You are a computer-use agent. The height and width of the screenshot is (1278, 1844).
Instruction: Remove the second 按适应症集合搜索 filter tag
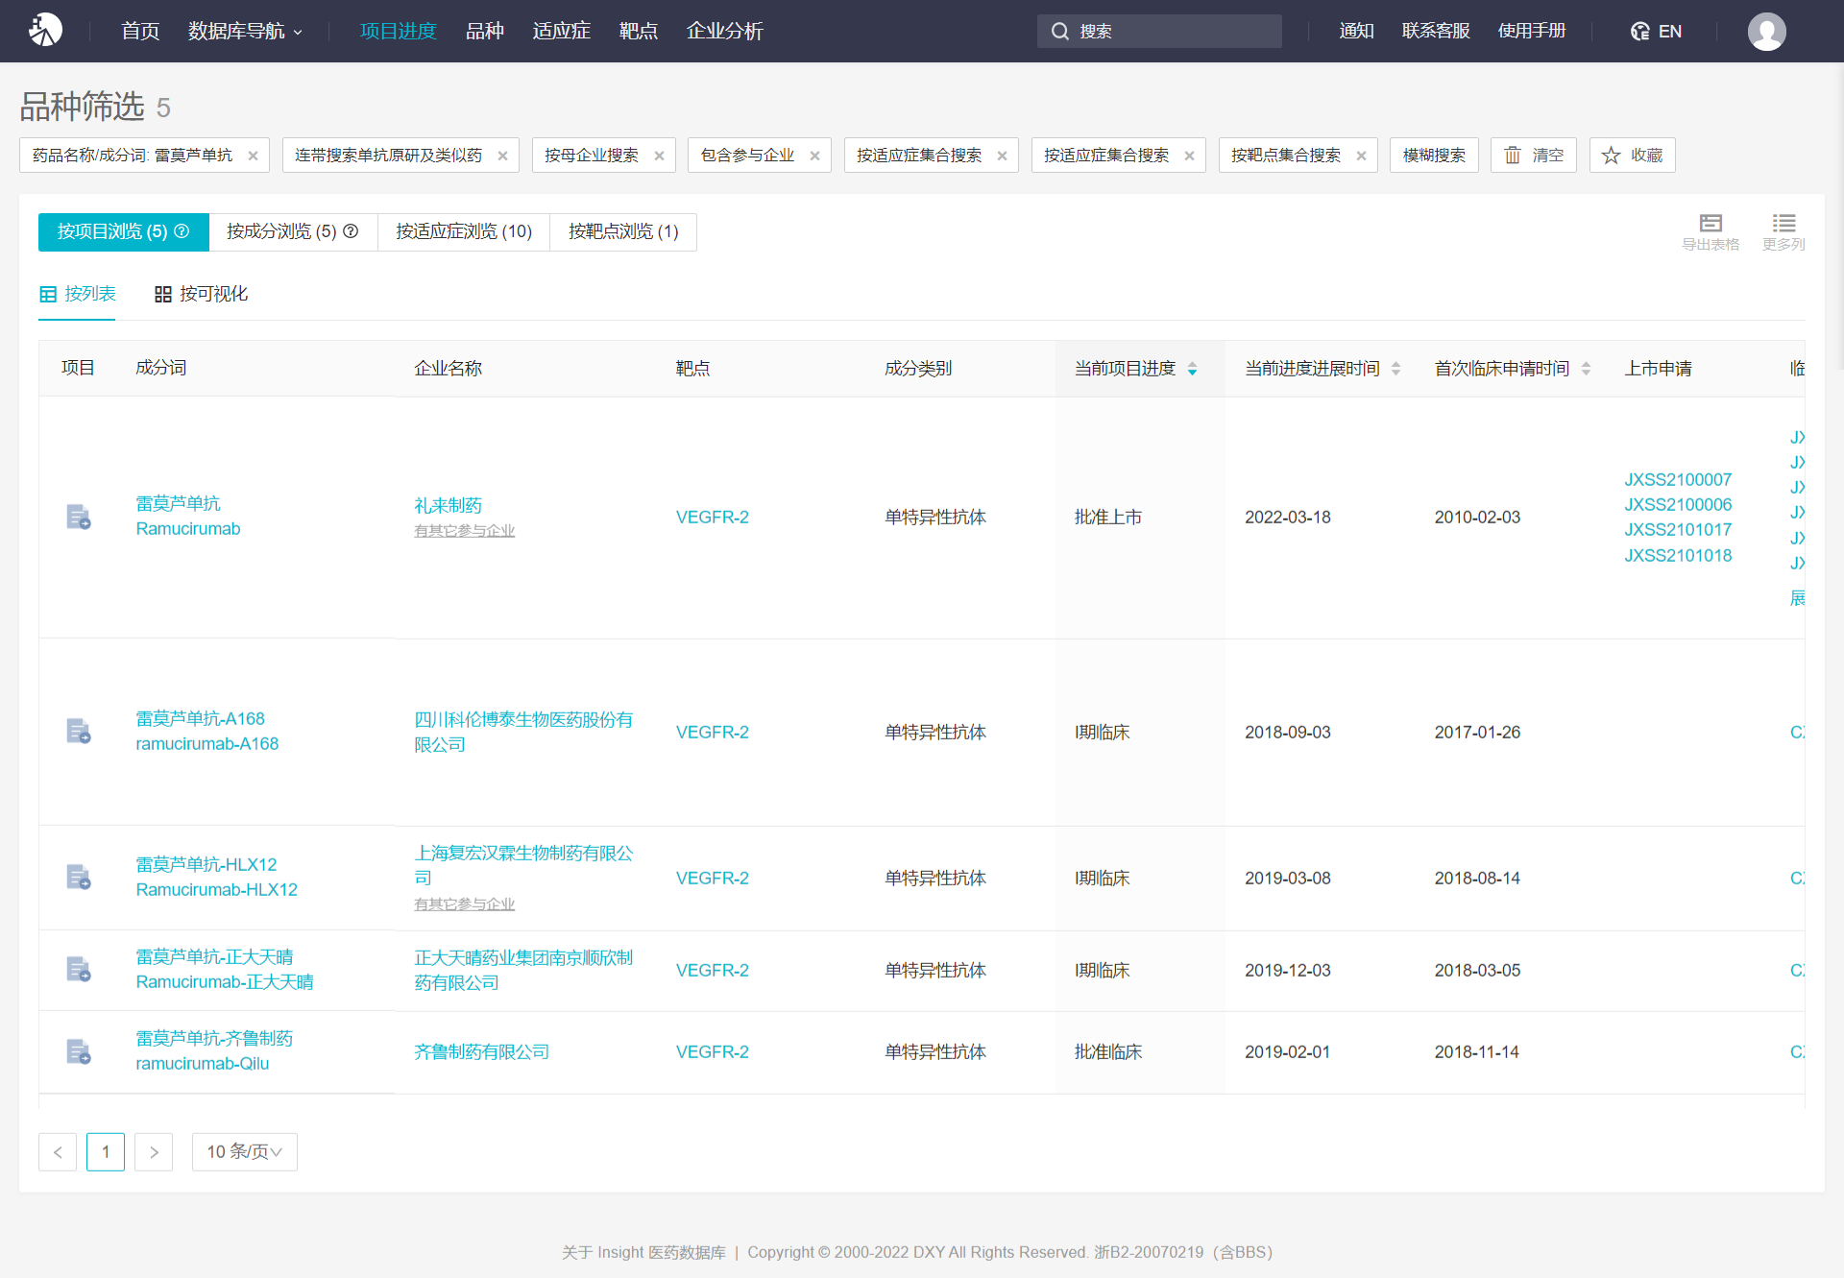click(x=1189, y=156)
